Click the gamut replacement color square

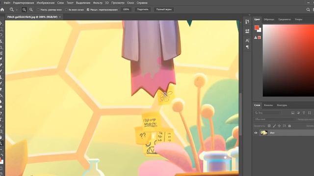[259, 38]
